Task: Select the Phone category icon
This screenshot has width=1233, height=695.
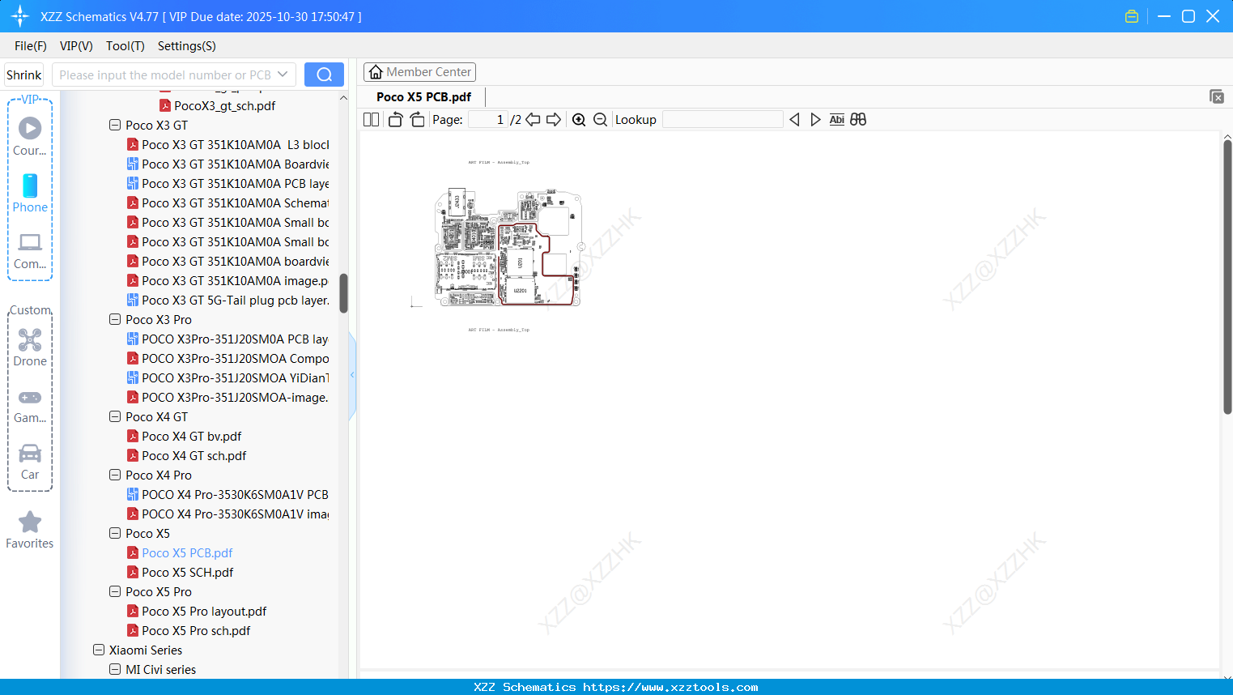Action: click(x=30, y=193)
